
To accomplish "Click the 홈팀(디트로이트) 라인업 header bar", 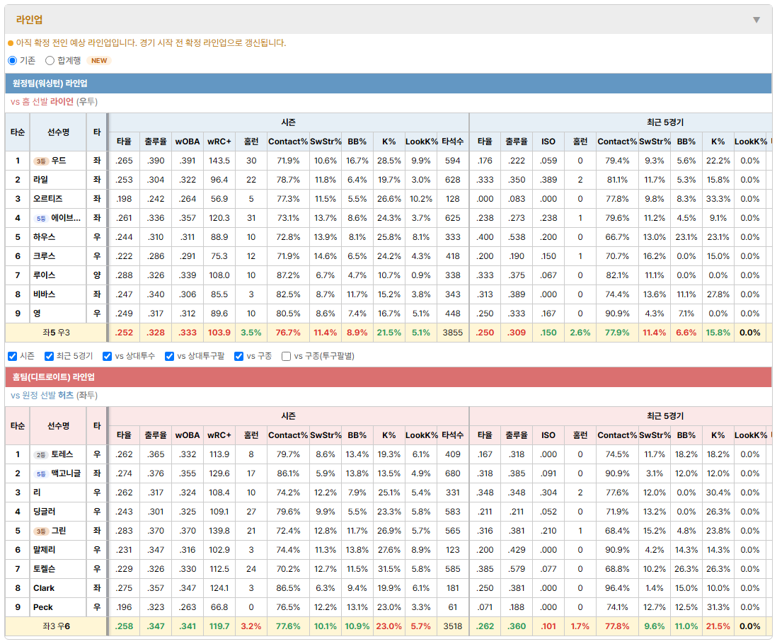I will [x=388, y=377].
